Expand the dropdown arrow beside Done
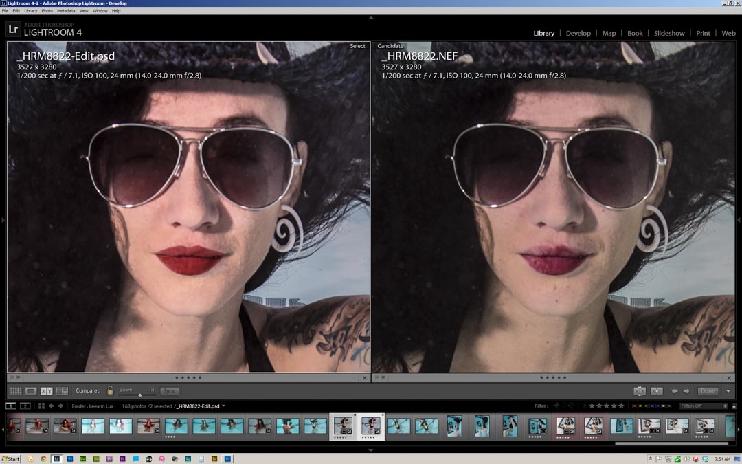 (x=728, y=390)
